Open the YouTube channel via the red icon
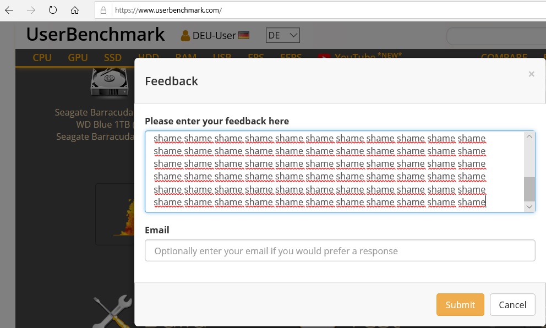The height and width of the screenshot is (328, 546). coord(325,57)
